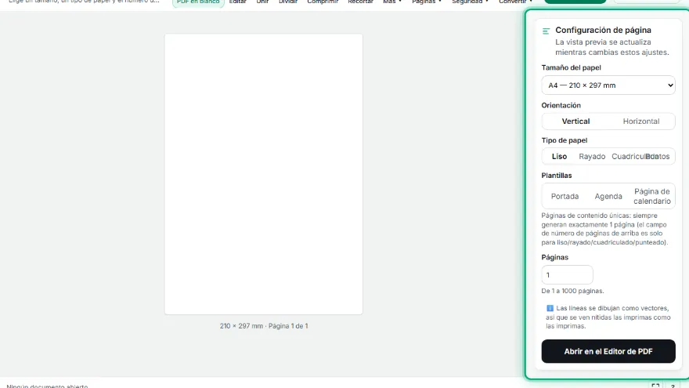Expand the Más menu
The image size is (689, 388).
coord(392,2)
